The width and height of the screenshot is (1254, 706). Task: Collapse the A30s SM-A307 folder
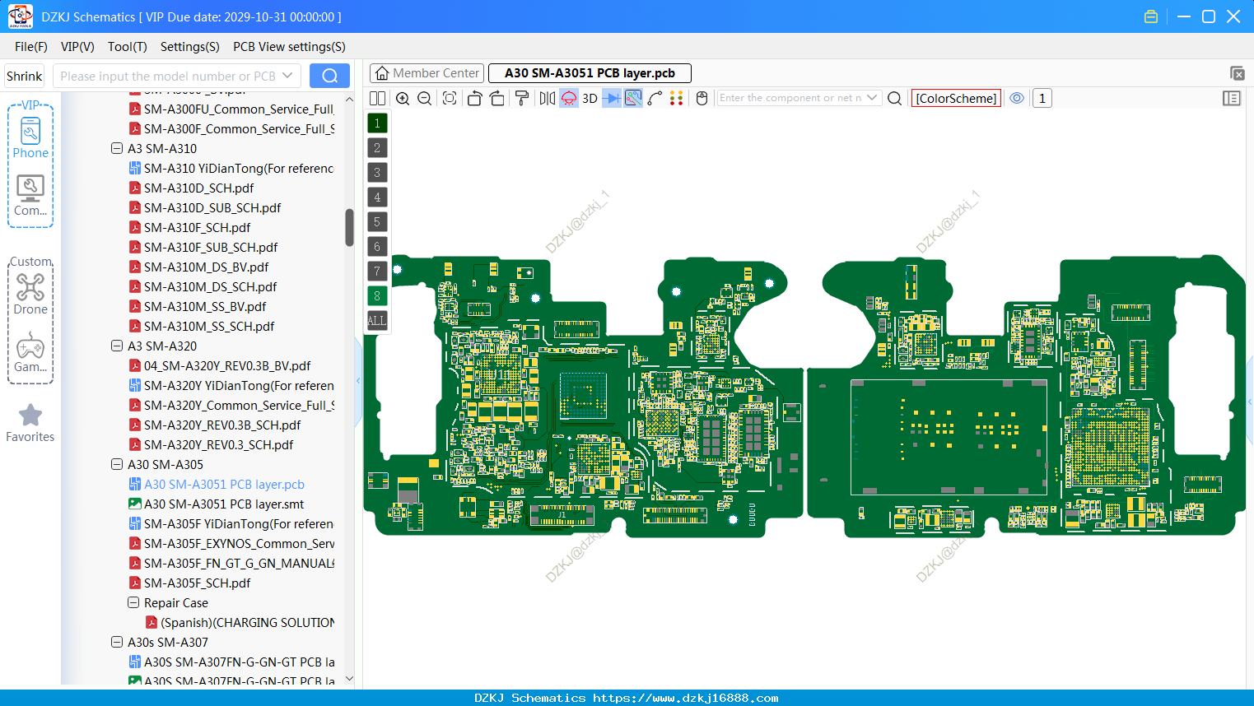pyautogui.click(x=117, y=643)
